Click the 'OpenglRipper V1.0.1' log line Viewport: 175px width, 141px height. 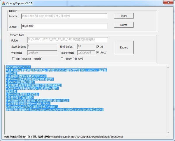pos(18,67)
